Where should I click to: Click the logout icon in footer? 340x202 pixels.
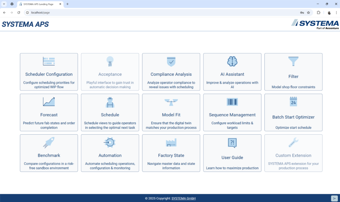(334, 198)
